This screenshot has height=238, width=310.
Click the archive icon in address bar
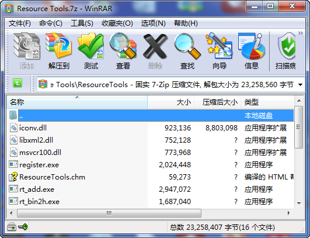click(43, 84)
